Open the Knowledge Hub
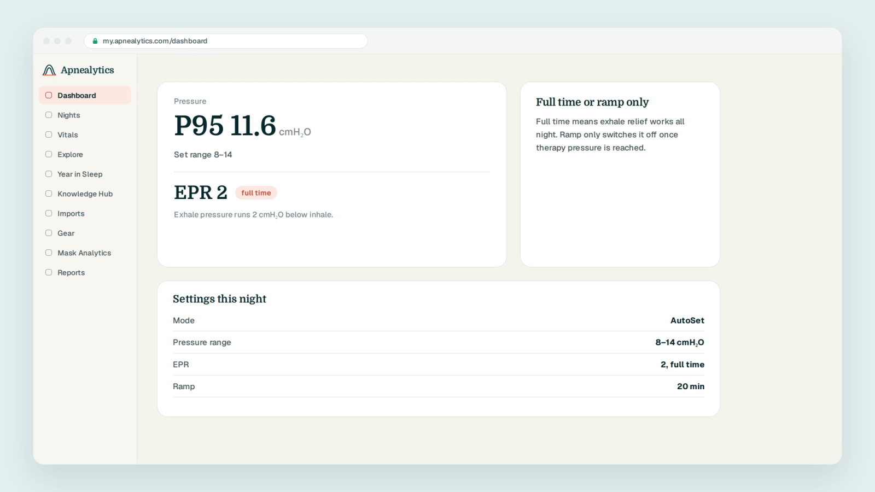This screenshot has width=875, height=492. pyautogui.click(x=85, y=194)
